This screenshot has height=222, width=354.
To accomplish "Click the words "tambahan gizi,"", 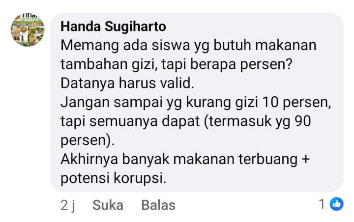I will (109, 64).
